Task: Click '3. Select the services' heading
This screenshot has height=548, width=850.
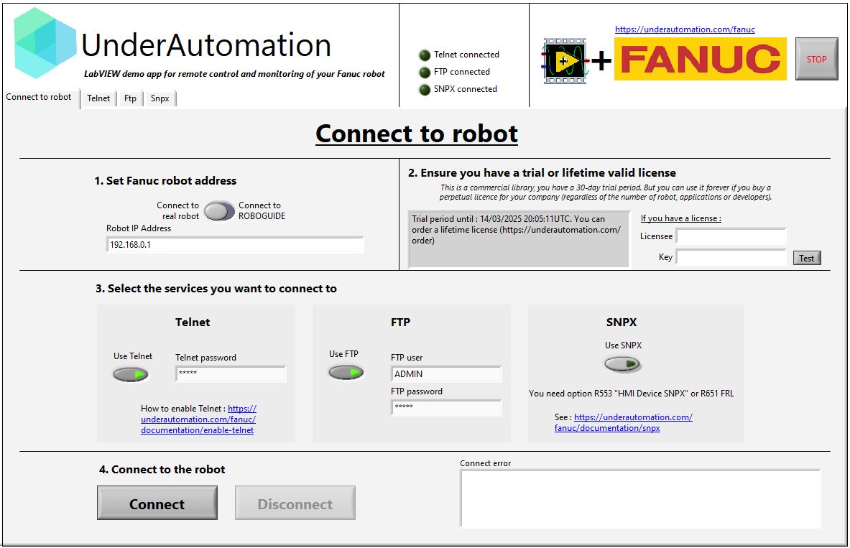Action: (x=216, y=288)
